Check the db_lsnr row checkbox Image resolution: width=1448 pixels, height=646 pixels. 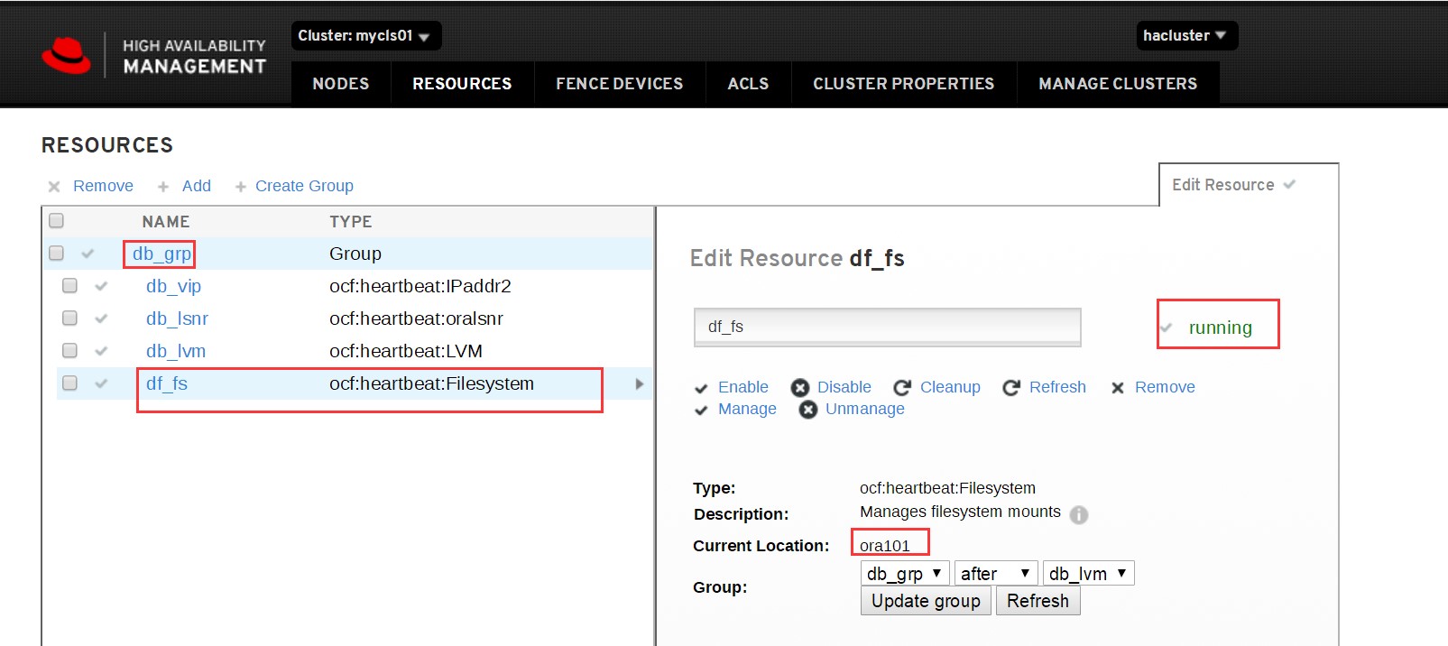[x=69, y=318]
